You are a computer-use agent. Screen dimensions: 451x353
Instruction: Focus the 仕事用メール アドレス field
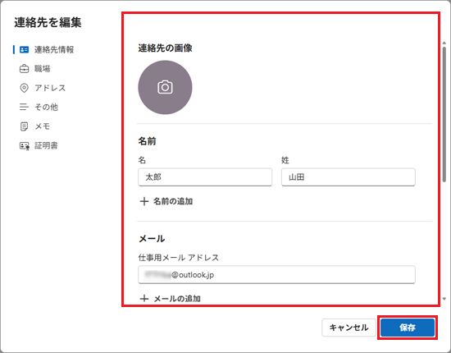coord(276,275)
